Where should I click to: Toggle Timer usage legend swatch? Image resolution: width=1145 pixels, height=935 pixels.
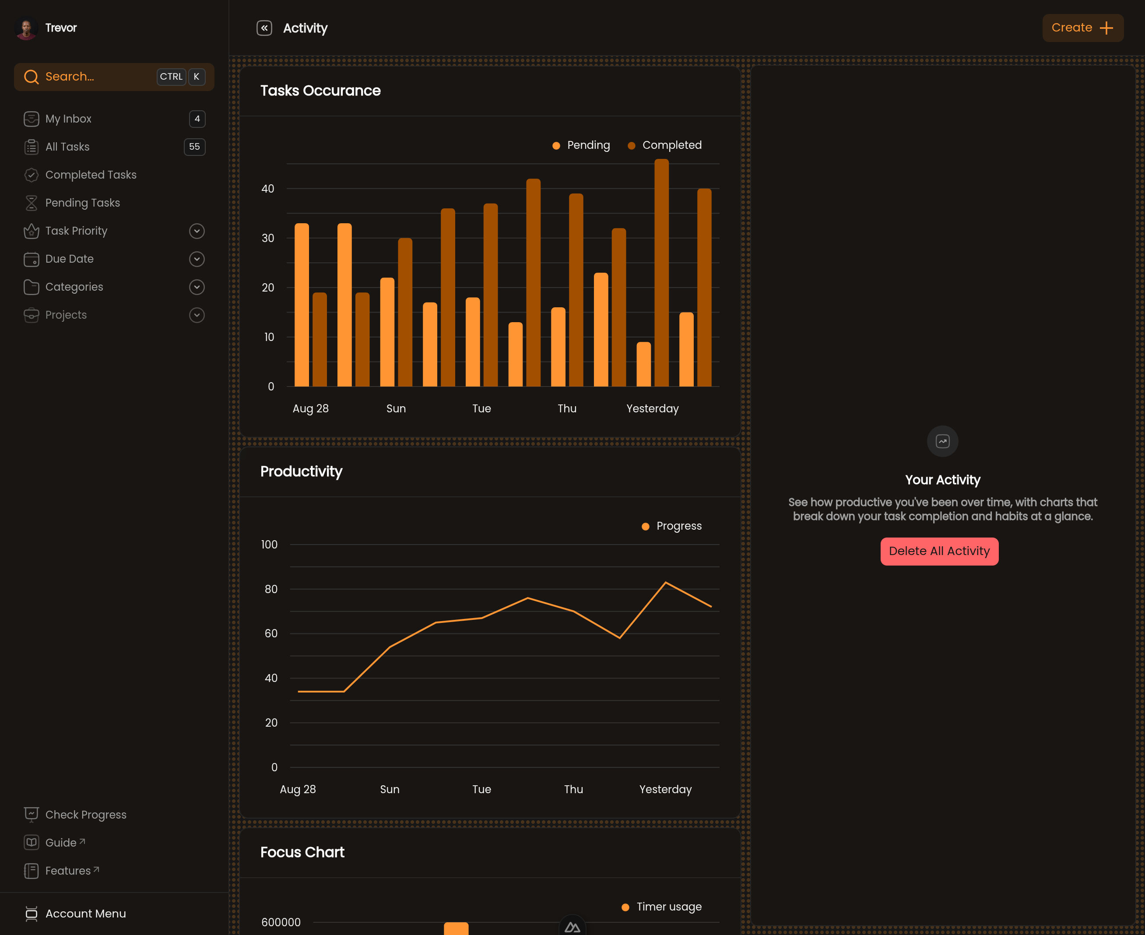coord(625,907)
